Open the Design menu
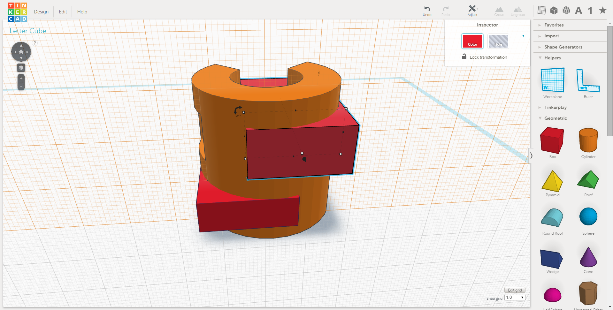This screenshot has width=613, height=310. click(x=41, y=12)
